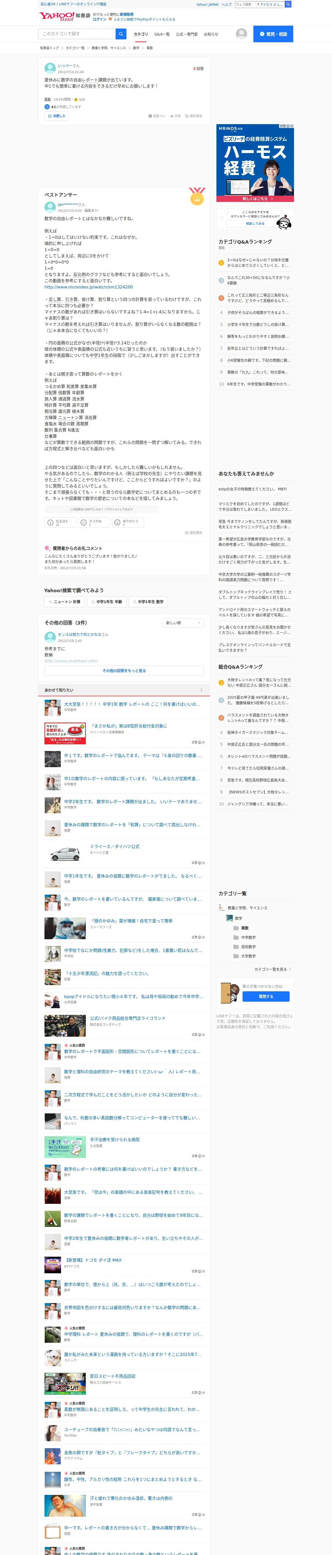Click the HRMOS 経費 ad banner
The image size is (332, 1555).
[x=255, y=163]
